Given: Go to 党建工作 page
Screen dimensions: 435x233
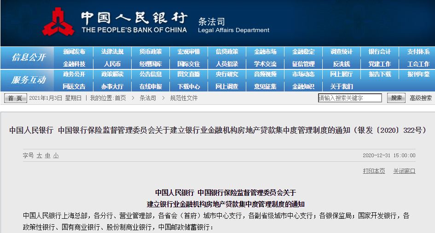Looking at the screenshot, I should pos(380,64).
